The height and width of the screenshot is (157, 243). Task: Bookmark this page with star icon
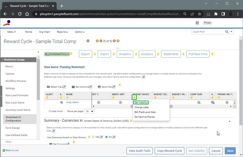pos(199,14)
